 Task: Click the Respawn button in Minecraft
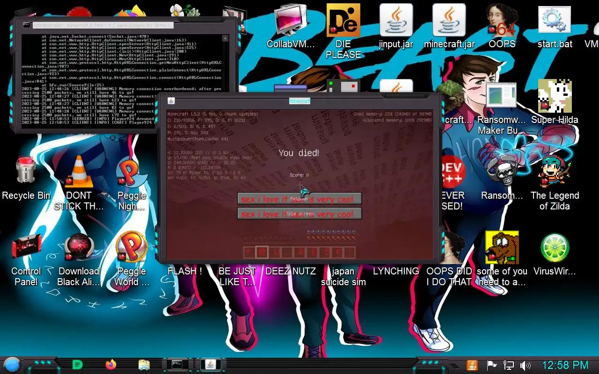299,199
